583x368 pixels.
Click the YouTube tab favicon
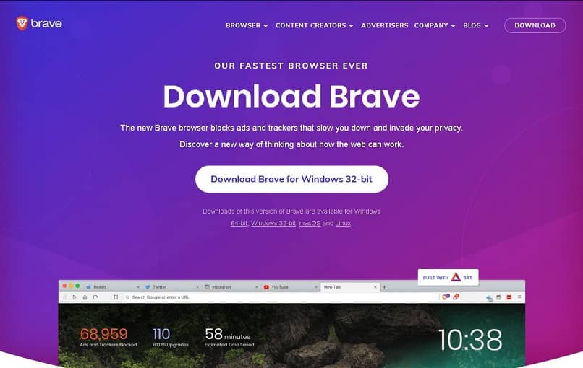click(266, 287)
